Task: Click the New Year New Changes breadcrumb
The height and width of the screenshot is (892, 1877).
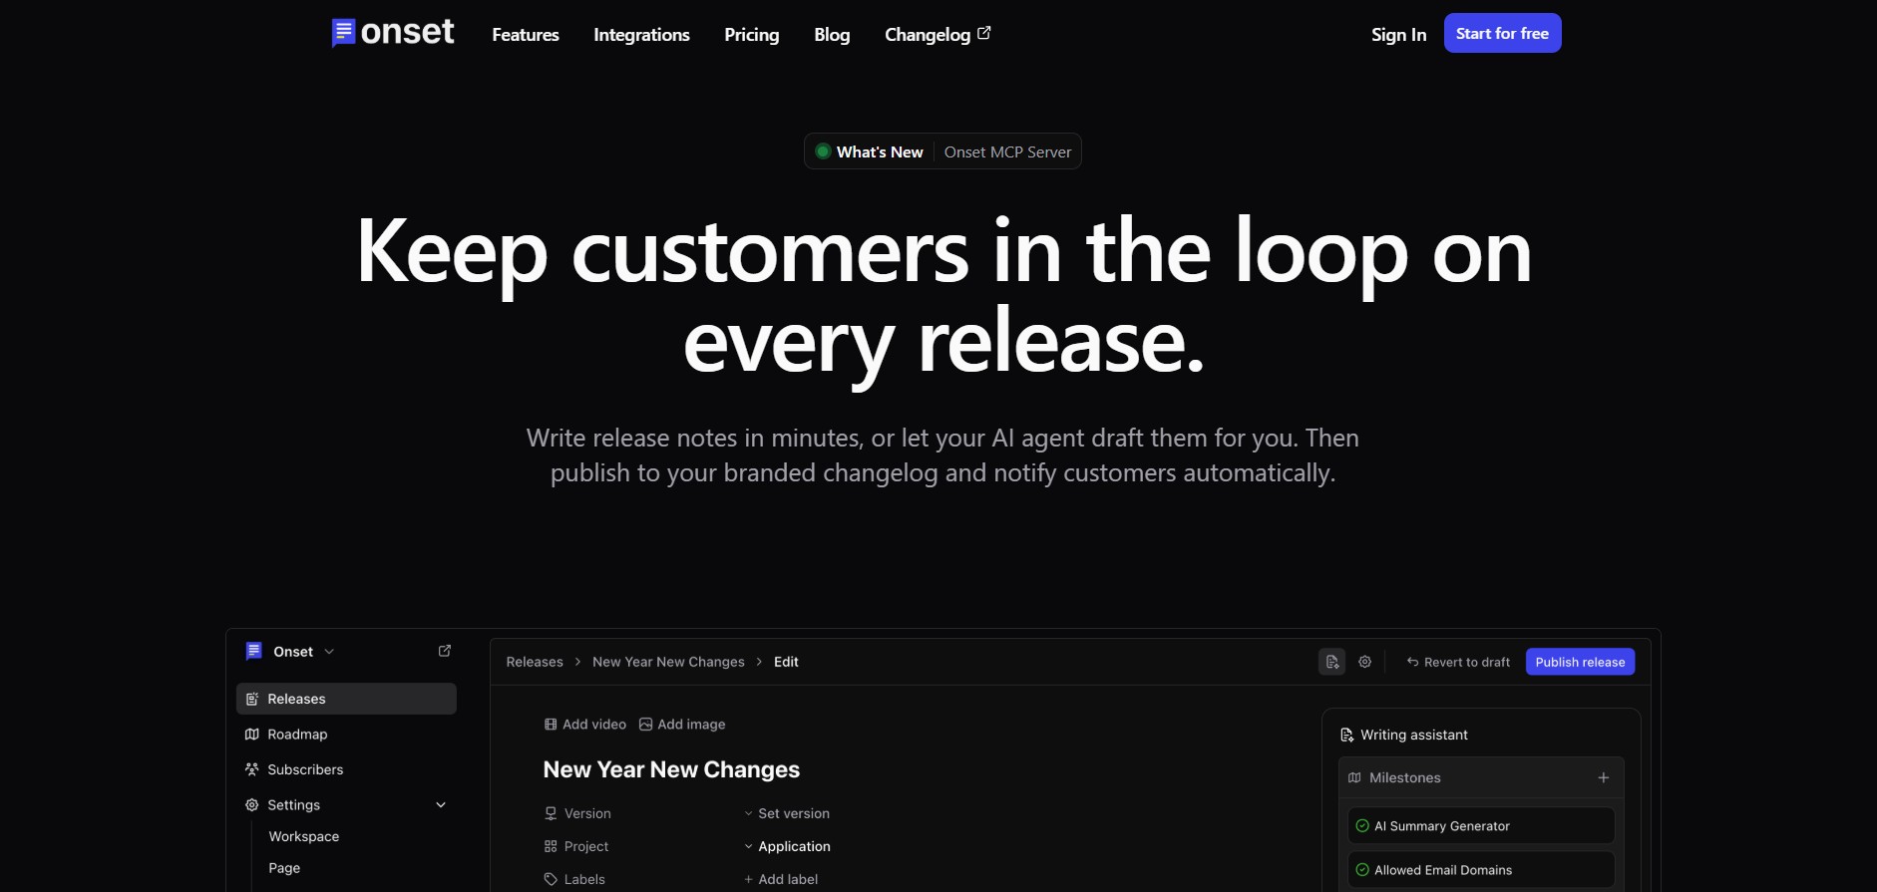Action: pyautogui.click(x=668, y=662)
